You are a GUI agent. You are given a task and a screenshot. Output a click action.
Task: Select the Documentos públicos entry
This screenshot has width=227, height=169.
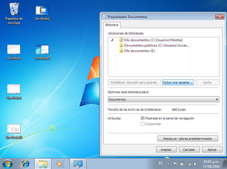[154, 45]
